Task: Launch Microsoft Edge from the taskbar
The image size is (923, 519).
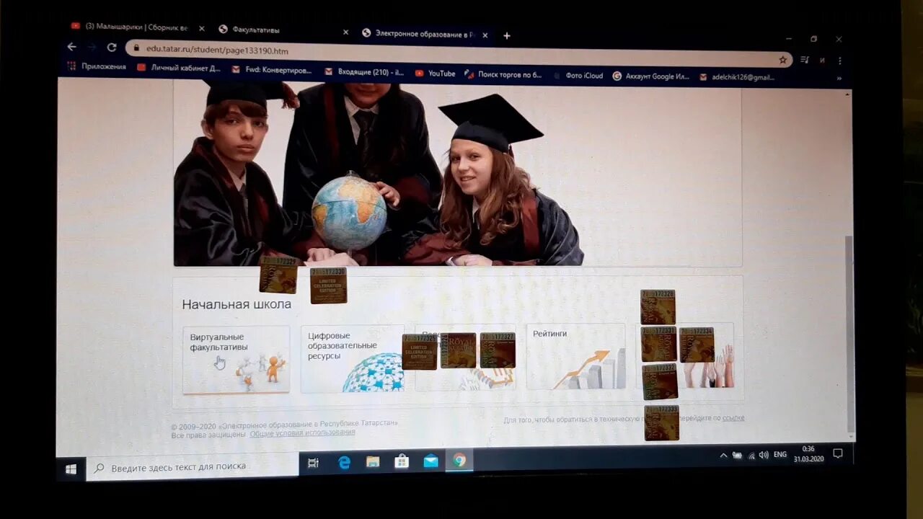Action: 344,463
